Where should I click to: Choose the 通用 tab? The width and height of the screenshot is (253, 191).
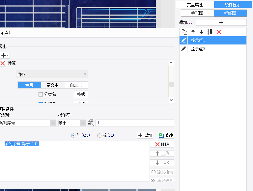29,85
